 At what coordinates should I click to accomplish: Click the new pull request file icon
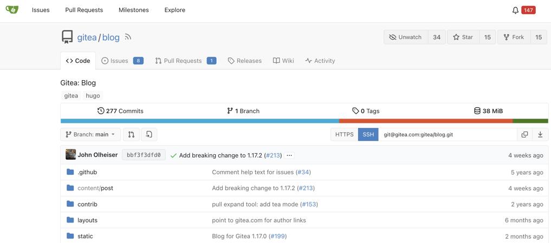coord(149,135)
